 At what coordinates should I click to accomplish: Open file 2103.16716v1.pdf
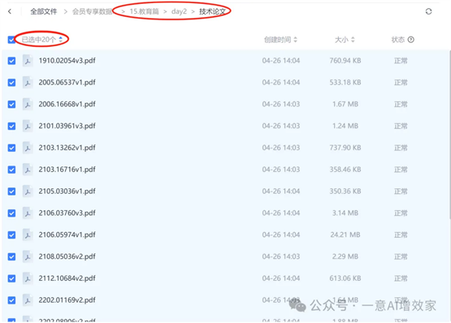(67, 170)
